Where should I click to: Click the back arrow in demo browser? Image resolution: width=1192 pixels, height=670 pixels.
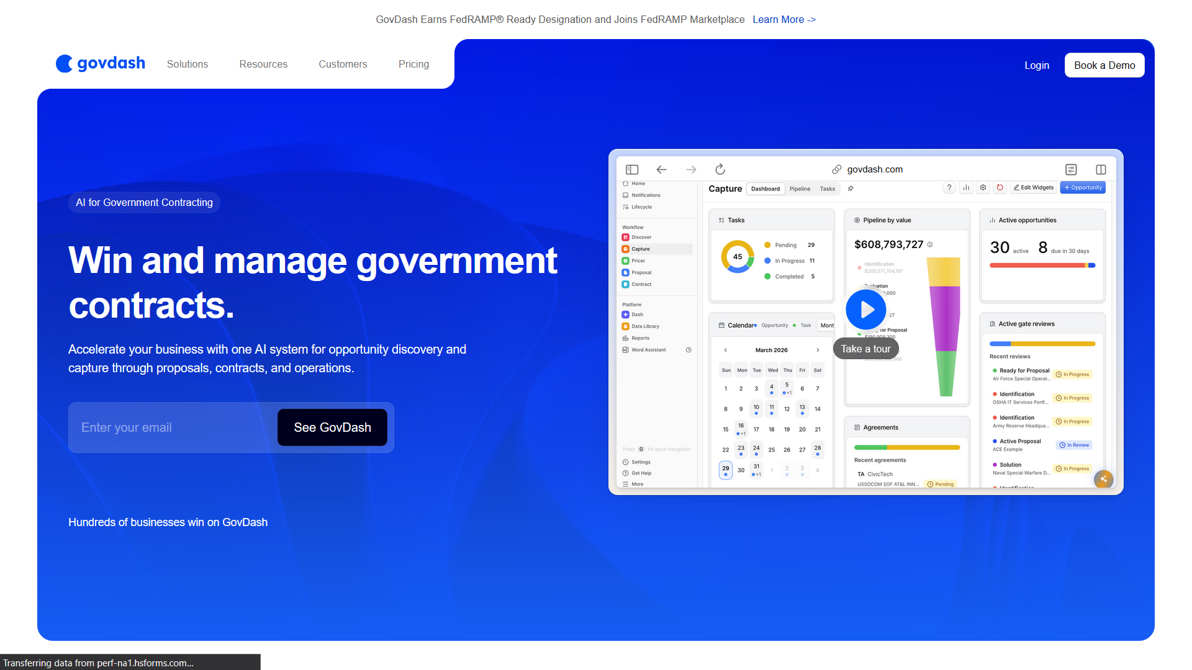click(661, 169)
